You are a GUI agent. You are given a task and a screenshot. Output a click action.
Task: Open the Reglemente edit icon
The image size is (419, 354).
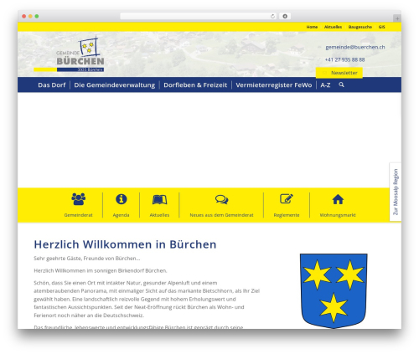287,199
